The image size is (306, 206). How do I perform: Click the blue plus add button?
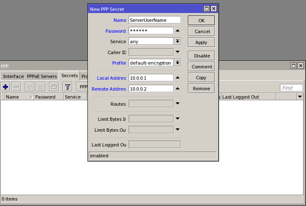tap(5, 87)
